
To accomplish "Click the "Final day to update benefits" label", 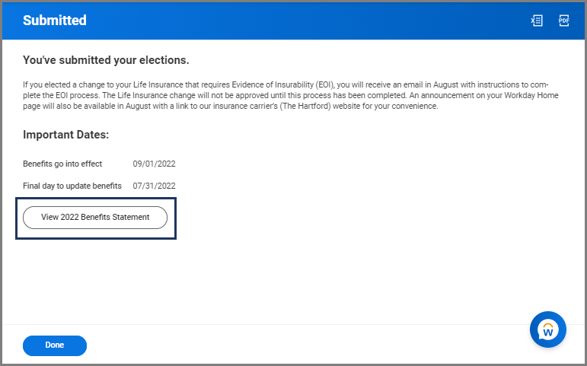I will click(x=72, y=186).
